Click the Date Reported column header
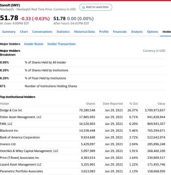Viewport: 171px width, 175px height. (x=113, y=104)
